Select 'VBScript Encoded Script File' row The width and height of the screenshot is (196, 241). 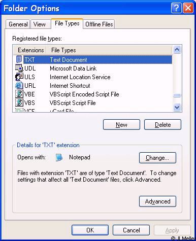(93, 94)
